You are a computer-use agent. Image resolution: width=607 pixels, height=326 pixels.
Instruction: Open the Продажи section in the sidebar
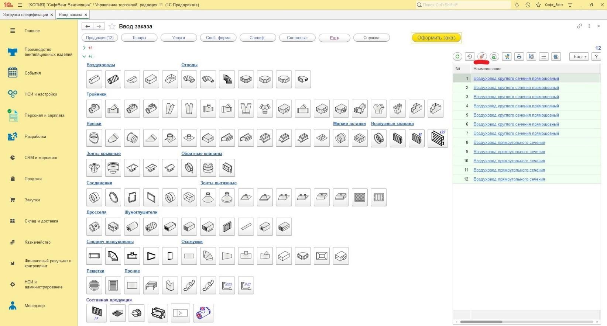coord(33,179)
